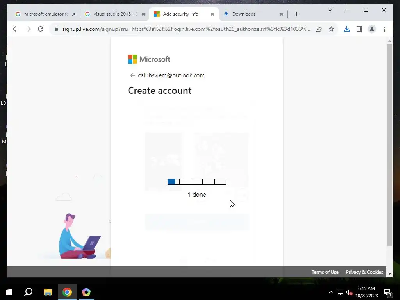Image resolution: width=400 pixels, height=300 pixels.
Task: Click the 'Create account' heading
Action: click(x=160, y=91)
